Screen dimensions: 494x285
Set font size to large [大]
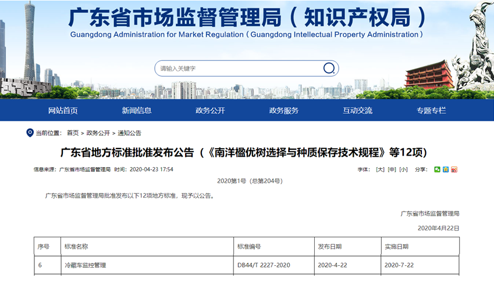point(380,169)
